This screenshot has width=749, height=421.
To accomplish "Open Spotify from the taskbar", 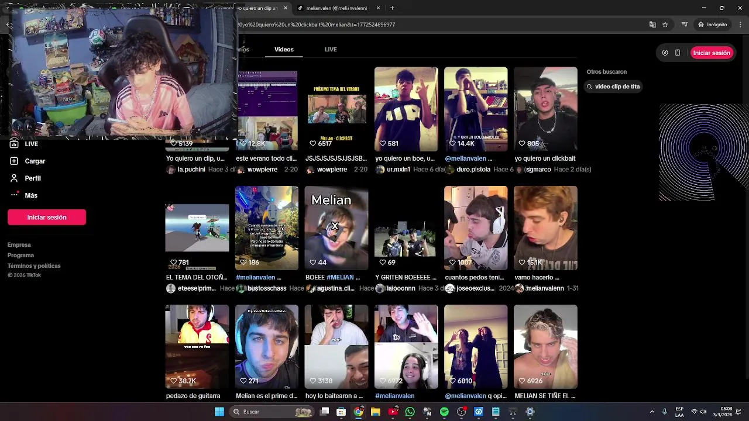I will (445, 412).
